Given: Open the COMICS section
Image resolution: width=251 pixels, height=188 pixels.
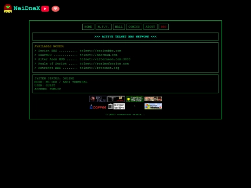Looking at the screenshot, I should click(x=134, y=27).
